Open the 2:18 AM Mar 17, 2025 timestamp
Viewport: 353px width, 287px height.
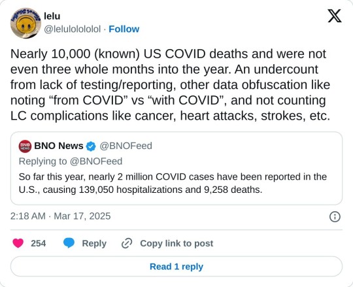[x=60, y=216]
